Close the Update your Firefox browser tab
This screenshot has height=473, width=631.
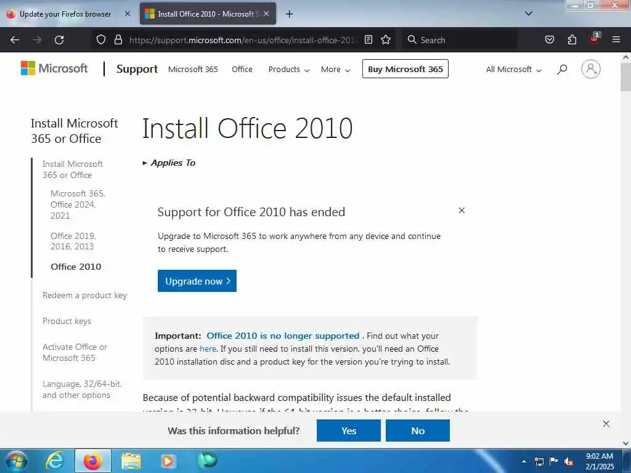[x=127, y=14]
